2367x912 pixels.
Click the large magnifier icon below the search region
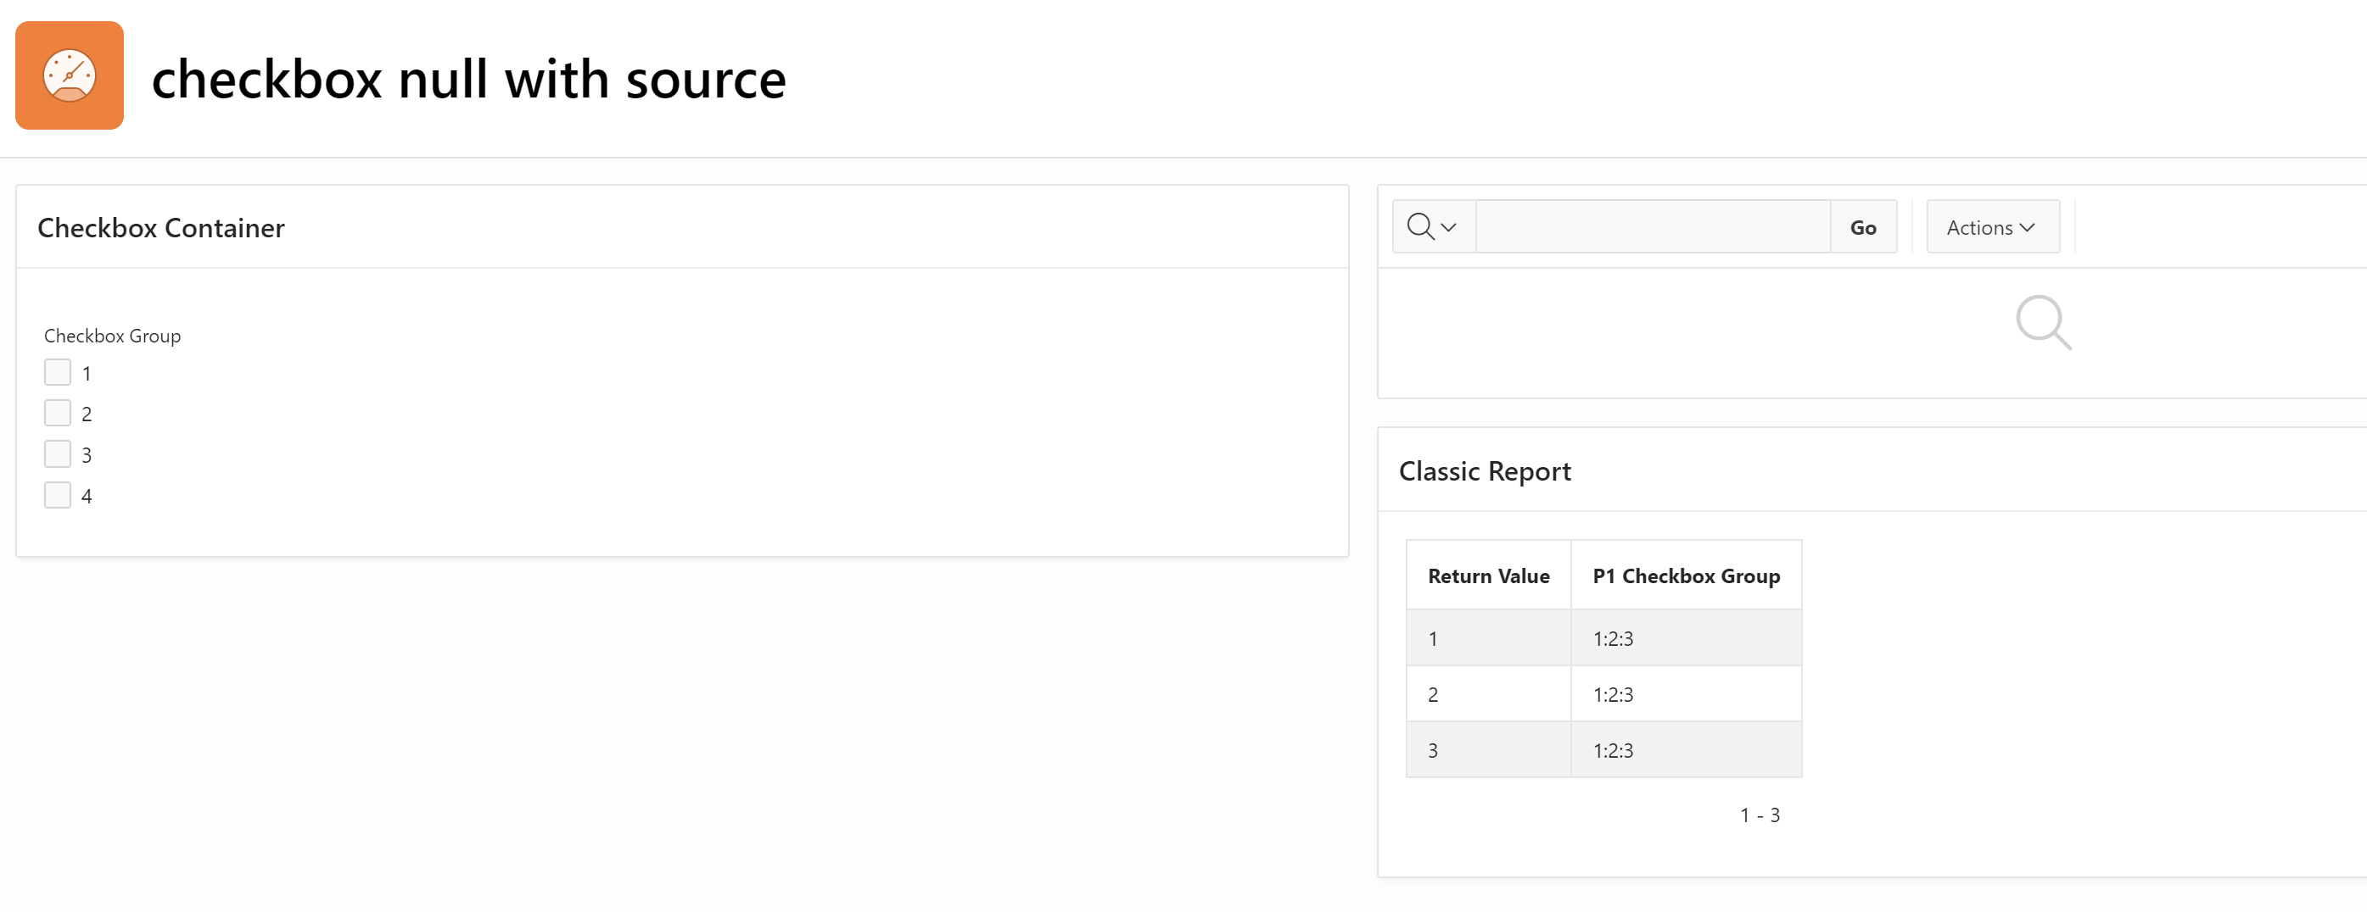click(x=2044, y=322)
